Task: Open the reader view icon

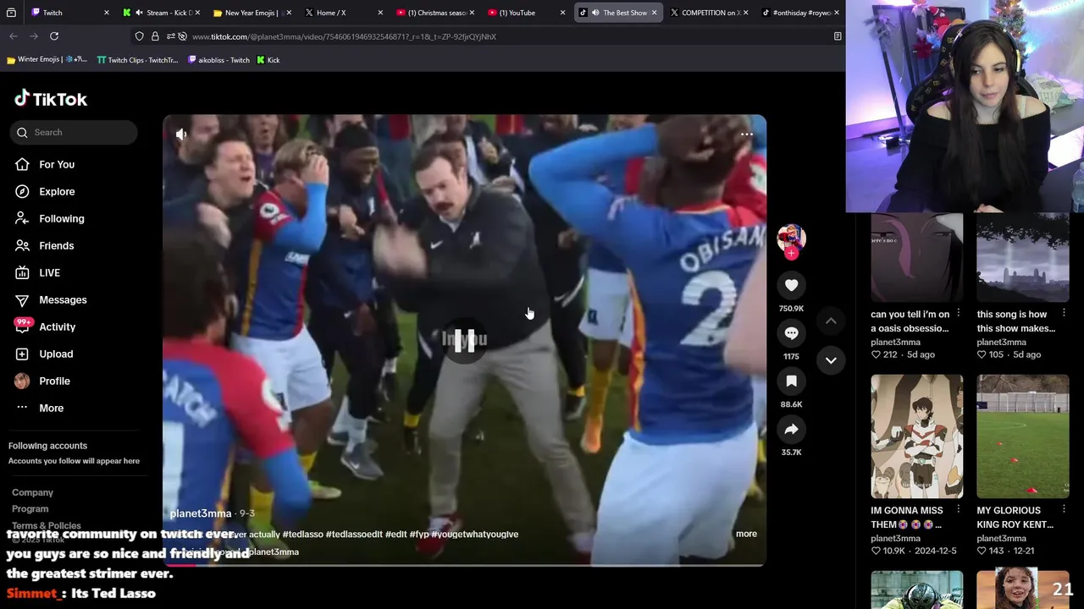Action: click(838, 36)
